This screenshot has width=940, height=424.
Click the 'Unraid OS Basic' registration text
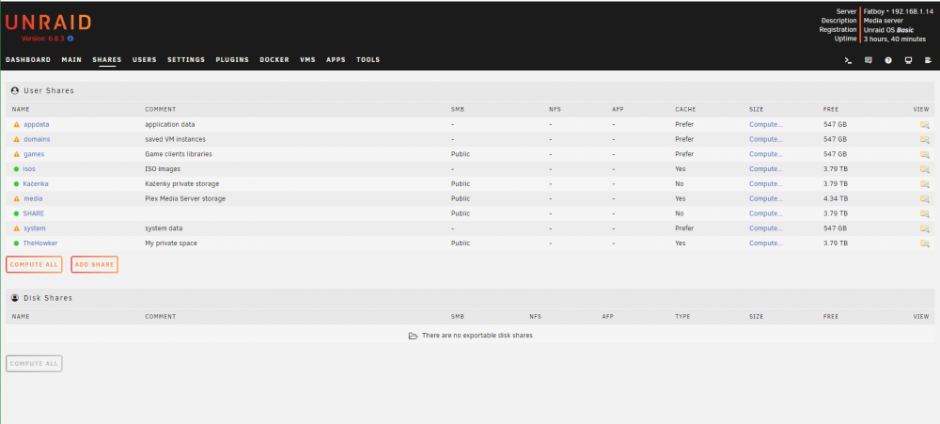pos(888,30)
